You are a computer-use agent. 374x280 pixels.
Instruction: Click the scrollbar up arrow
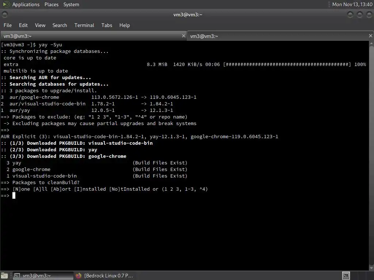pyautogui.click(x=371, y=44)
